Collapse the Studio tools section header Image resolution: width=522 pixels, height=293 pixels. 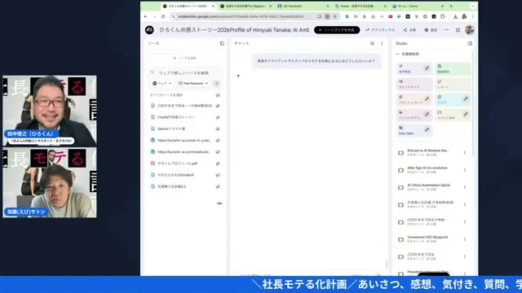pos(408,54)
